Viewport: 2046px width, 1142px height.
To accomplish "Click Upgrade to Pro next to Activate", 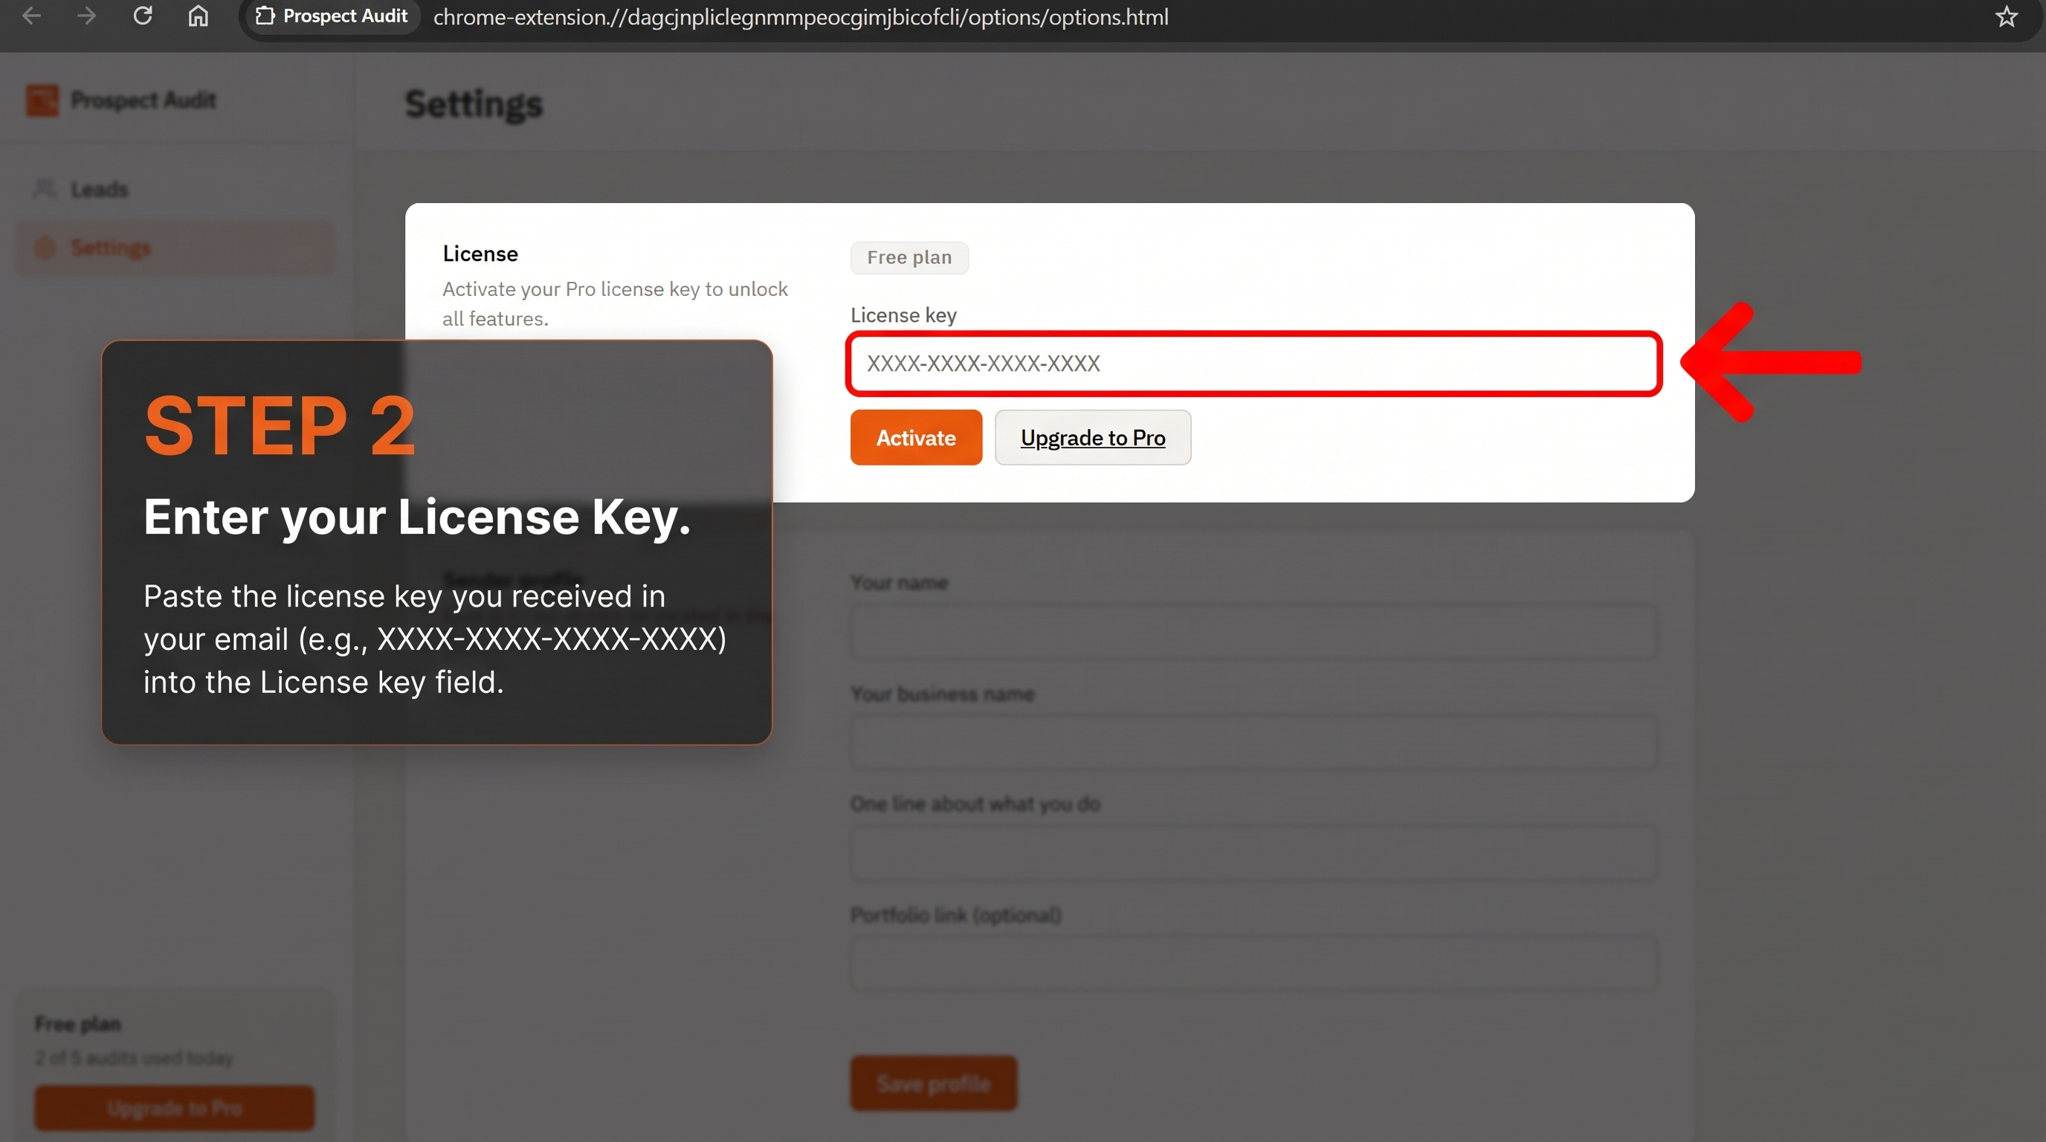I will 1093,438.
